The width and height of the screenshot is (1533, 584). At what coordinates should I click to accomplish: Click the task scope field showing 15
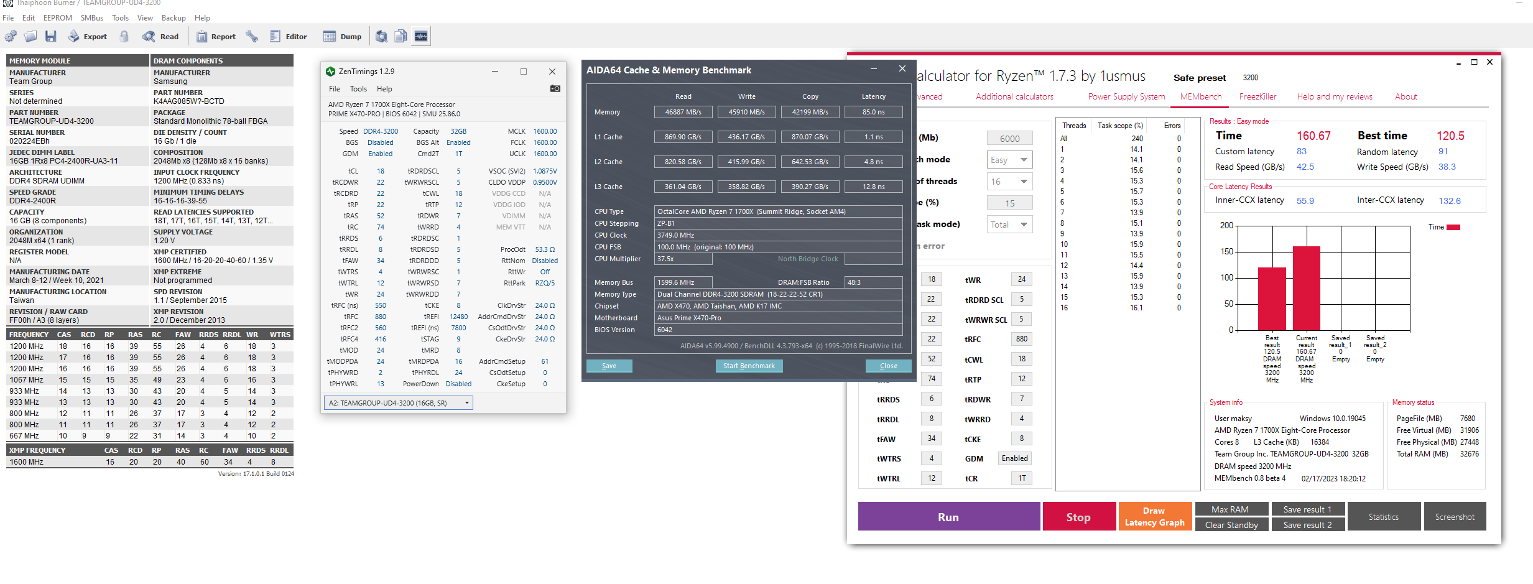click(x=1010, y=203)
